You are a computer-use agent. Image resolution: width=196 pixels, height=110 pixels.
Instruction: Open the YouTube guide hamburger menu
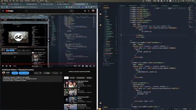pos(3,11)
